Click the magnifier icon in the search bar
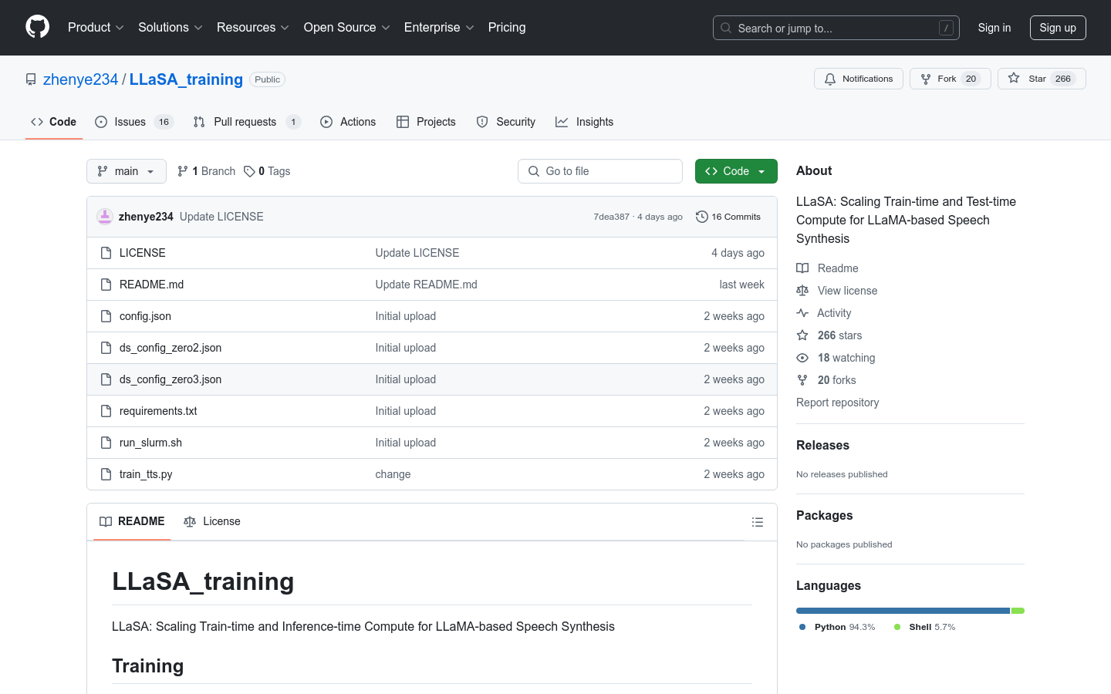The image size is (1111, 694). tap(726, 28)
